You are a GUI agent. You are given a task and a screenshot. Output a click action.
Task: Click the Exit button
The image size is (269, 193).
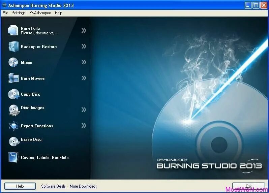[x=248, y=186]
